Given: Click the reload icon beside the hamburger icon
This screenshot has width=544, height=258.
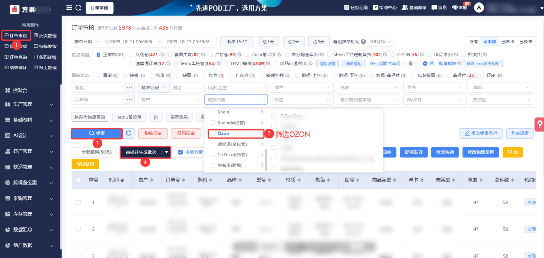Looking at the screenshot, I should 78,7.
